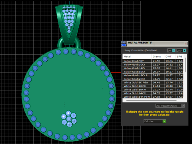This screenshot has width=192, height=144.
Task: Click the DWT column header
Action: (x=170, y=56)
